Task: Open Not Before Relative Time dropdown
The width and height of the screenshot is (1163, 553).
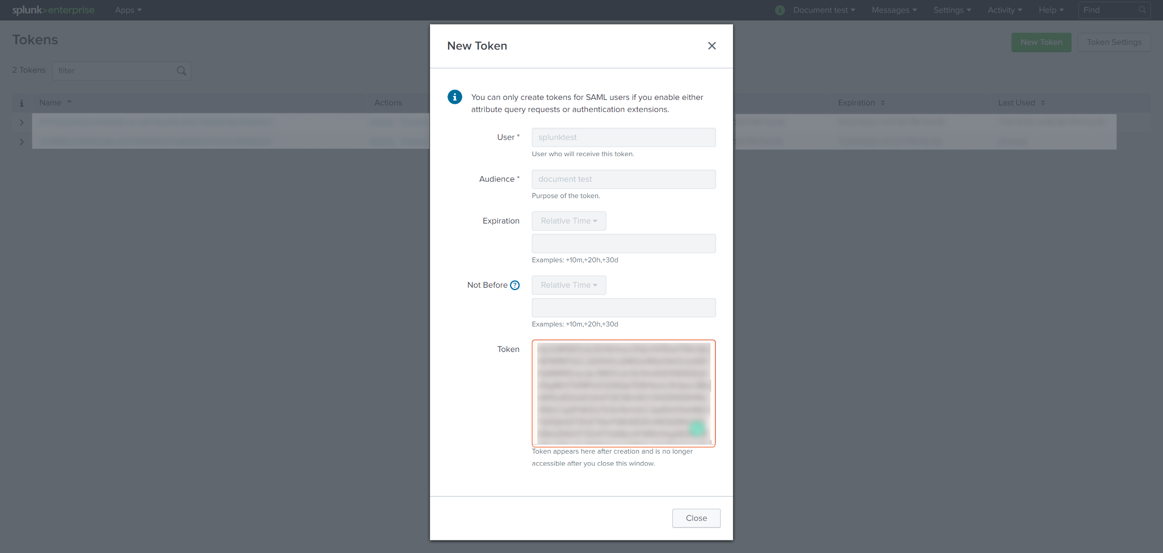Action: pos(568,285)
